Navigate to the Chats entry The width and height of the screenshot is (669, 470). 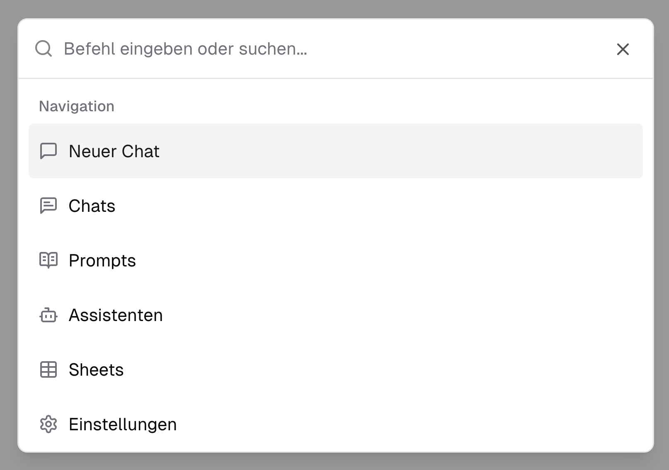(x=92, y=206)
